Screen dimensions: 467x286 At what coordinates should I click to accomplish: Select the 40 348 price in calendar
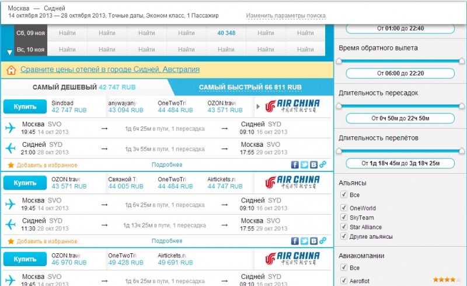click(x=226, y=33)
